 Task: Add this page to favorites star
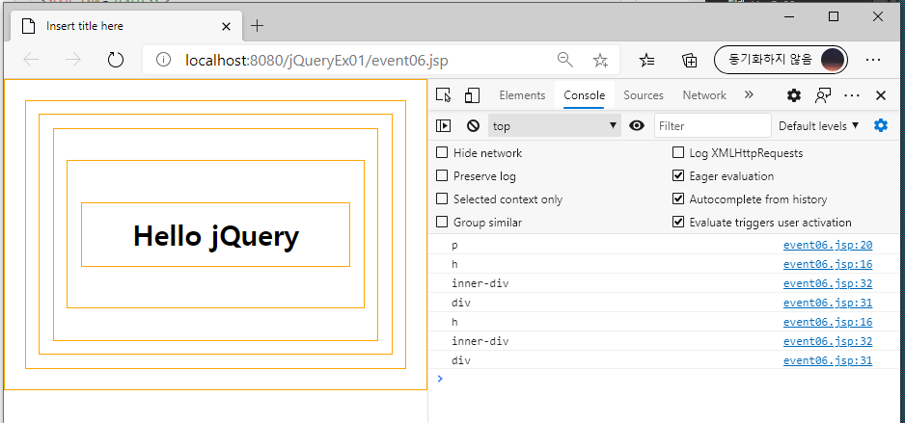click(600, 60)
